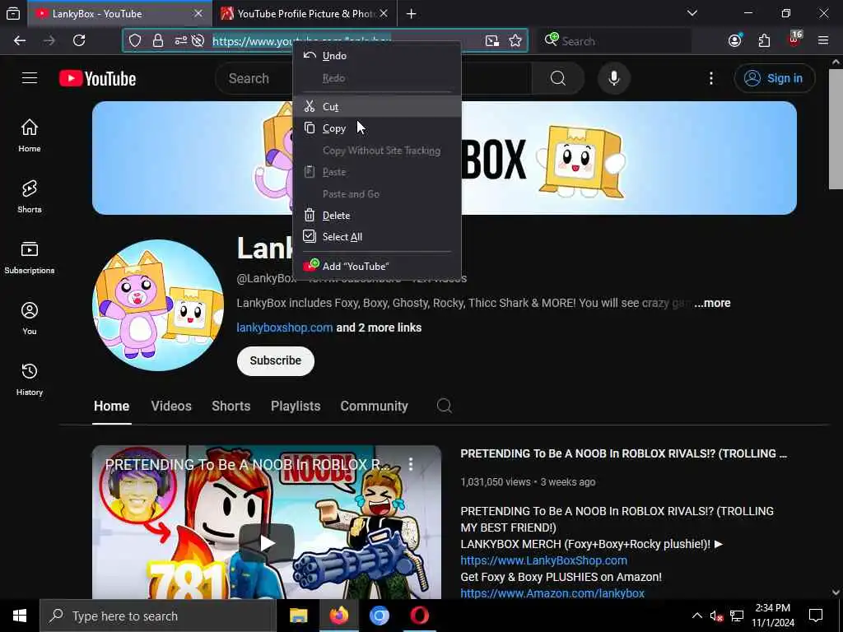Click the autoplay blocked icon in address bar
Image resolution: width=843 pixels, height=632 pixels.
pyautogui.click(x=198, y=41)
